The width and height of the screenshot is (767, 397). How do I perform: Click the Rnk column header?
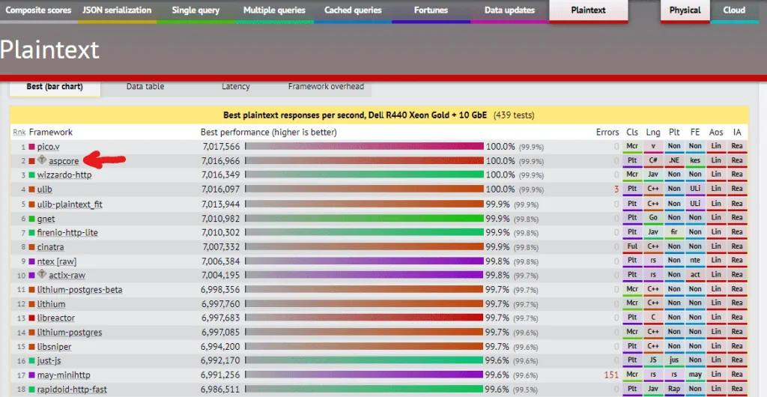pos(19,133)
